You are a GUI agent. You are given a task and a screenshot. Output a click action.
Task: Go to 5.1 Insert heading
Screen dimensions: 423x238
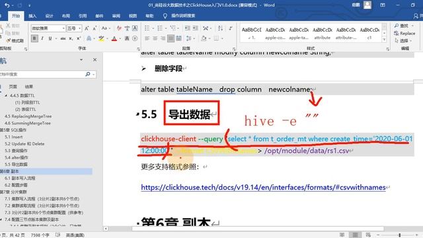coord(14,137)
